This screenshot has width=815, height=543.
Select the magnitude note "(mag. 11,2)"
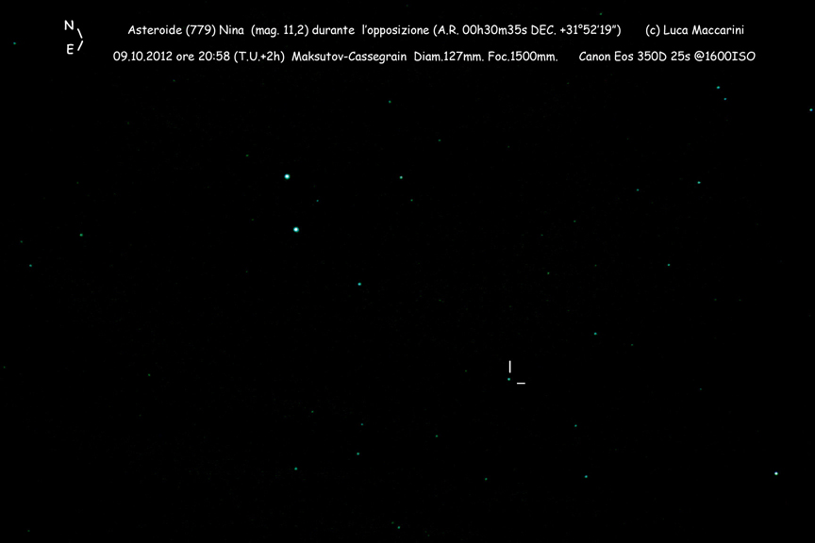click(x=279, y=30)
